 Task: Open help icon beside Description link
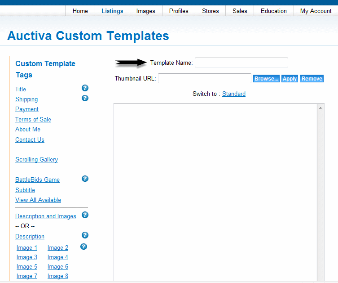tap(85, 235)
